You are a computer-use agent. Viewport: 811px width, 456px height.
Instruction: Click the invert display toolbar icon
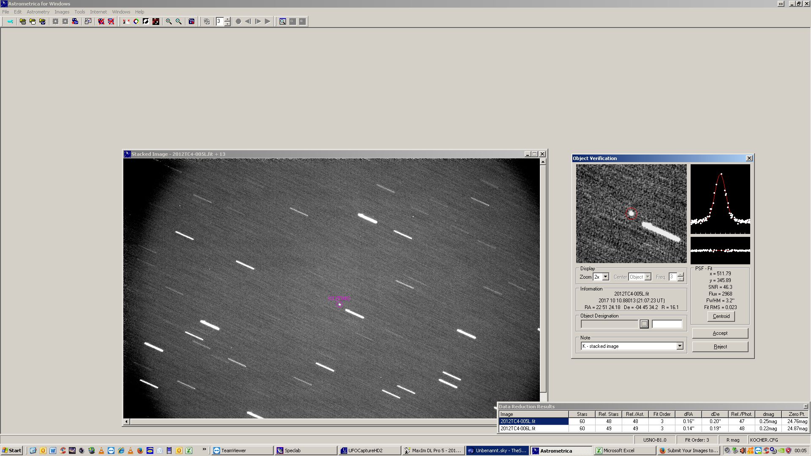[146, 22]
